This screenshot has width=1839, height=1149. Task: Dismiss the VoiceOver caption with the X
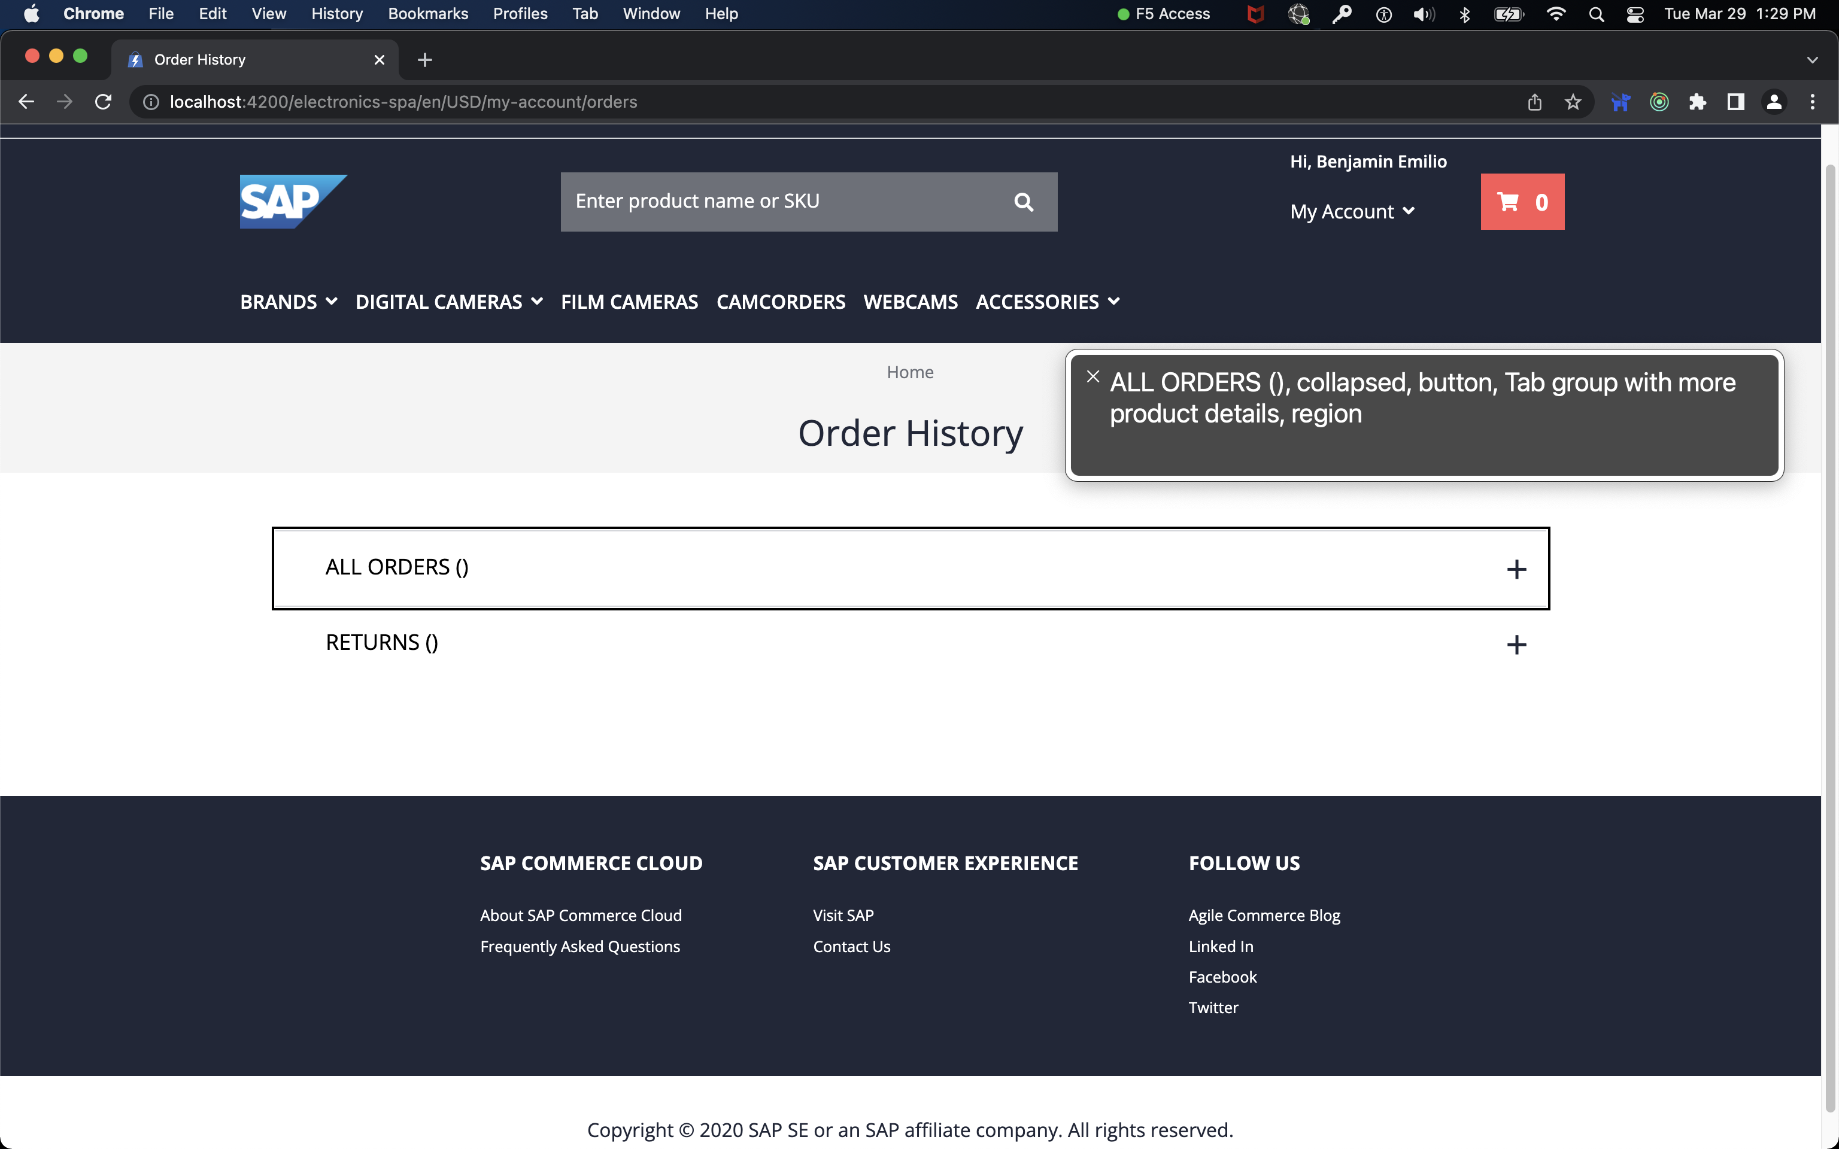click(1093, 376)
